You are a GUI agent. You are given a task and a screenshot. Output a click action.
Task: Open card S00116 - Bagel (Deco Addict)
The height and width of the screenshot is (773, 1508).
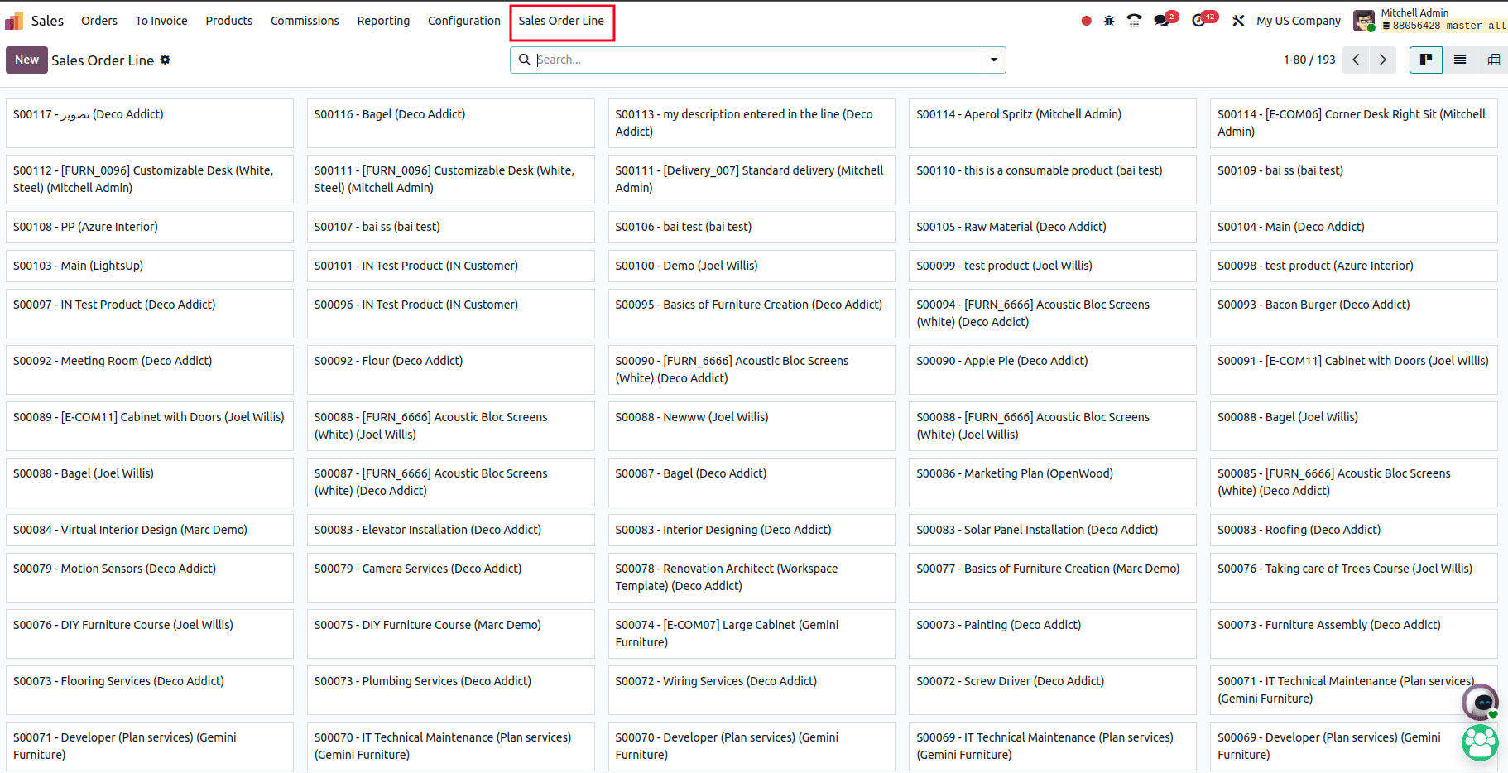coord(450,123)
